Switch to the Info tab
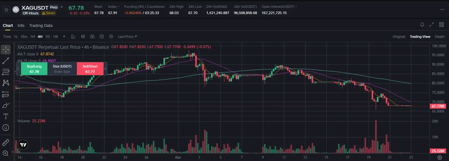The height and width of the screenshot is (161, 449). [21, 26]
